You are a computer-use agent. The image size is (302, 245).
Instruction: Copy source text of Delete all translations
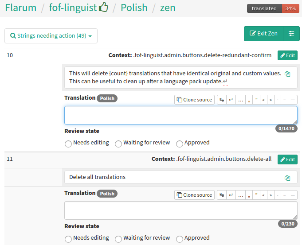pyautogui.click(x=287, y=178)
